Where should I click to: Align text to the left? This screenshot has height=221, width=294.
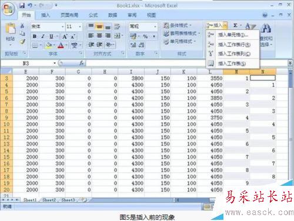(x=91, y=36)
